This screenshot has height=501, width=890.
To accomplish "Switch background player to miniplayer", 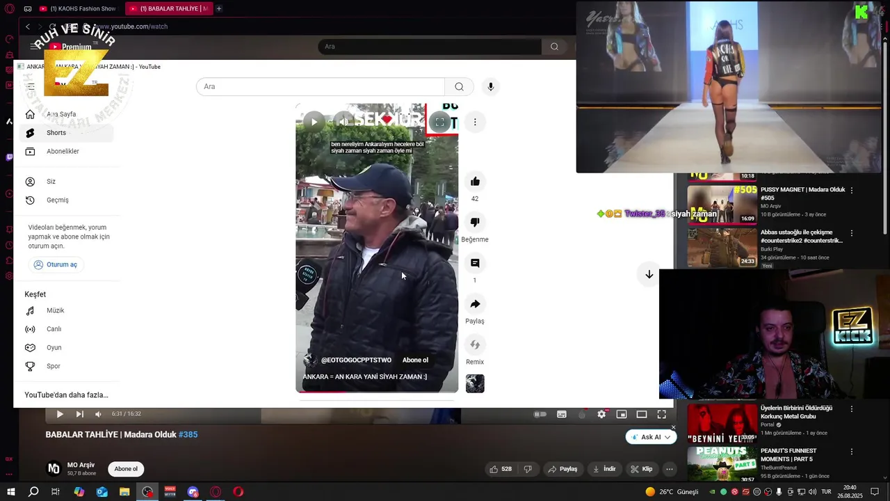I will coord(622,414).
